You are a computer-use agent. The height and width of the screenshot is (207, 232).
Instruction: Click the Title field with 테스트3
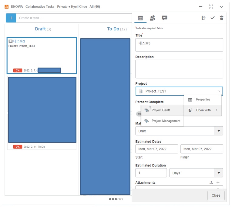[x=179, y=45]
